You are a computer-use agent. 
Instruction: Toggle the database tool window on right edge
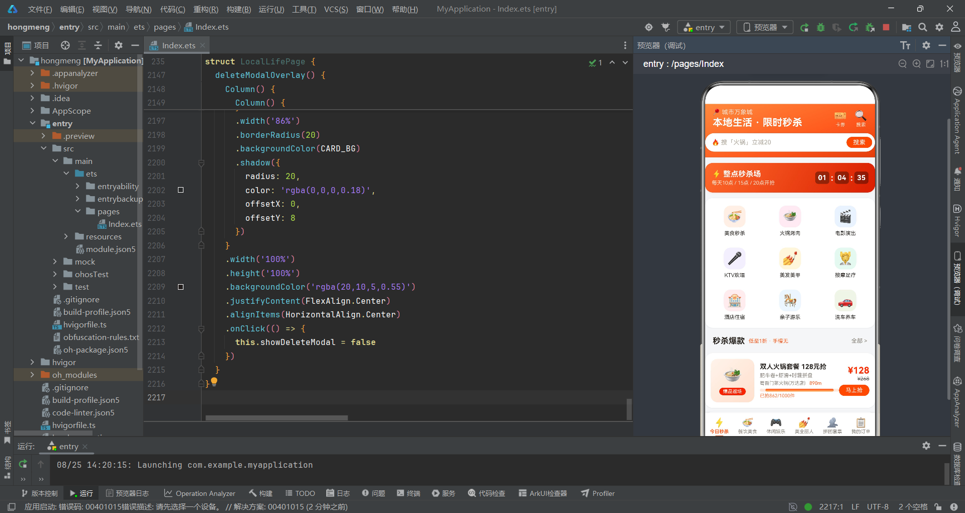(x=957, y=463)
